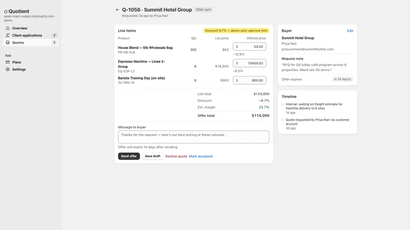
Task: Click the List total value $124,800
Action: pyautogui.click(x=261, y=94)
